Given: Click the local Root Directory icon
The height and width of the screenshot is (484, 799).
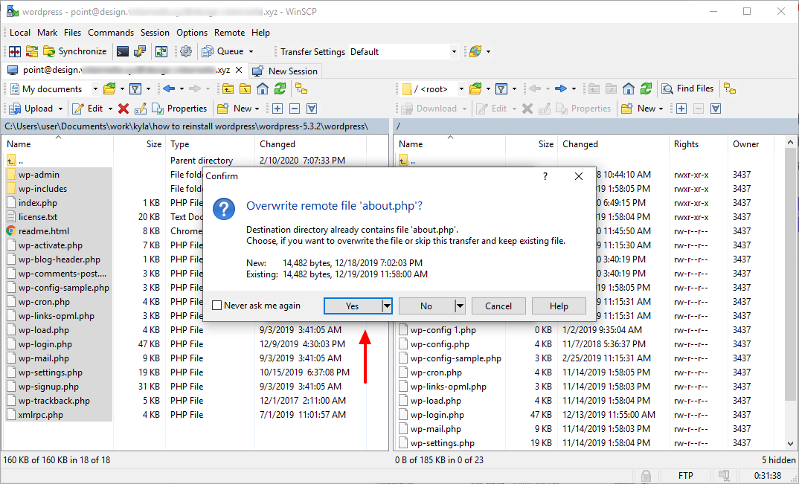Looking at the screenshot, I should 245,89.
